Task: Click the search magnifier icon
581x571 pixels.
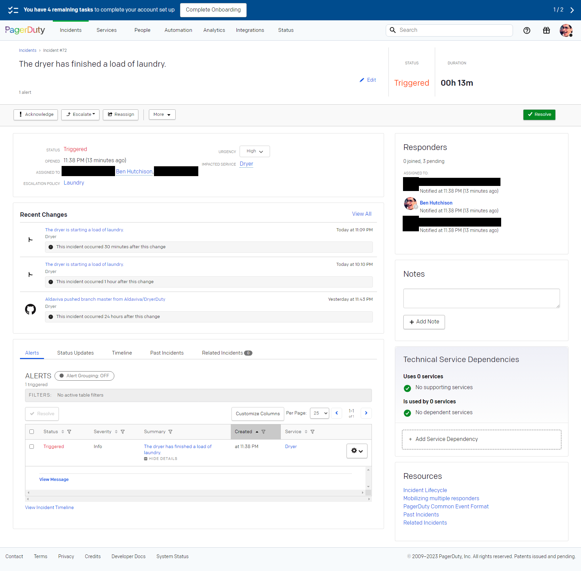Action: [x=393, y=30]
